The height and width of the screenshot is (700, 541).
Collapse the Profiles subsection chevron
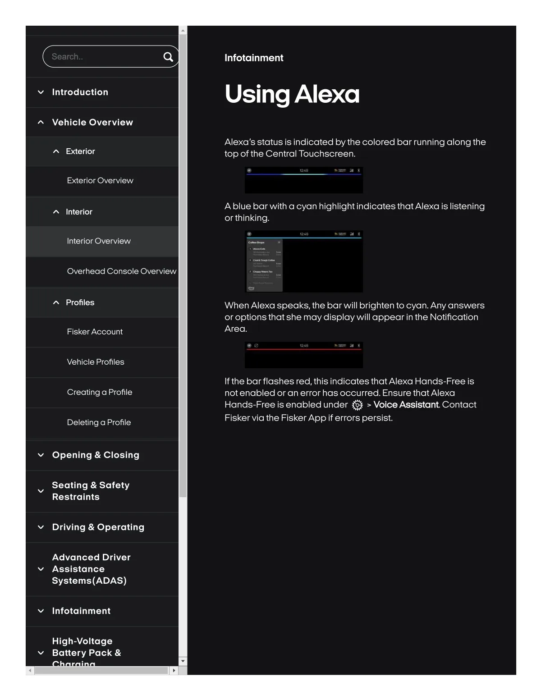pyautogui.click(x=56, y=302)
